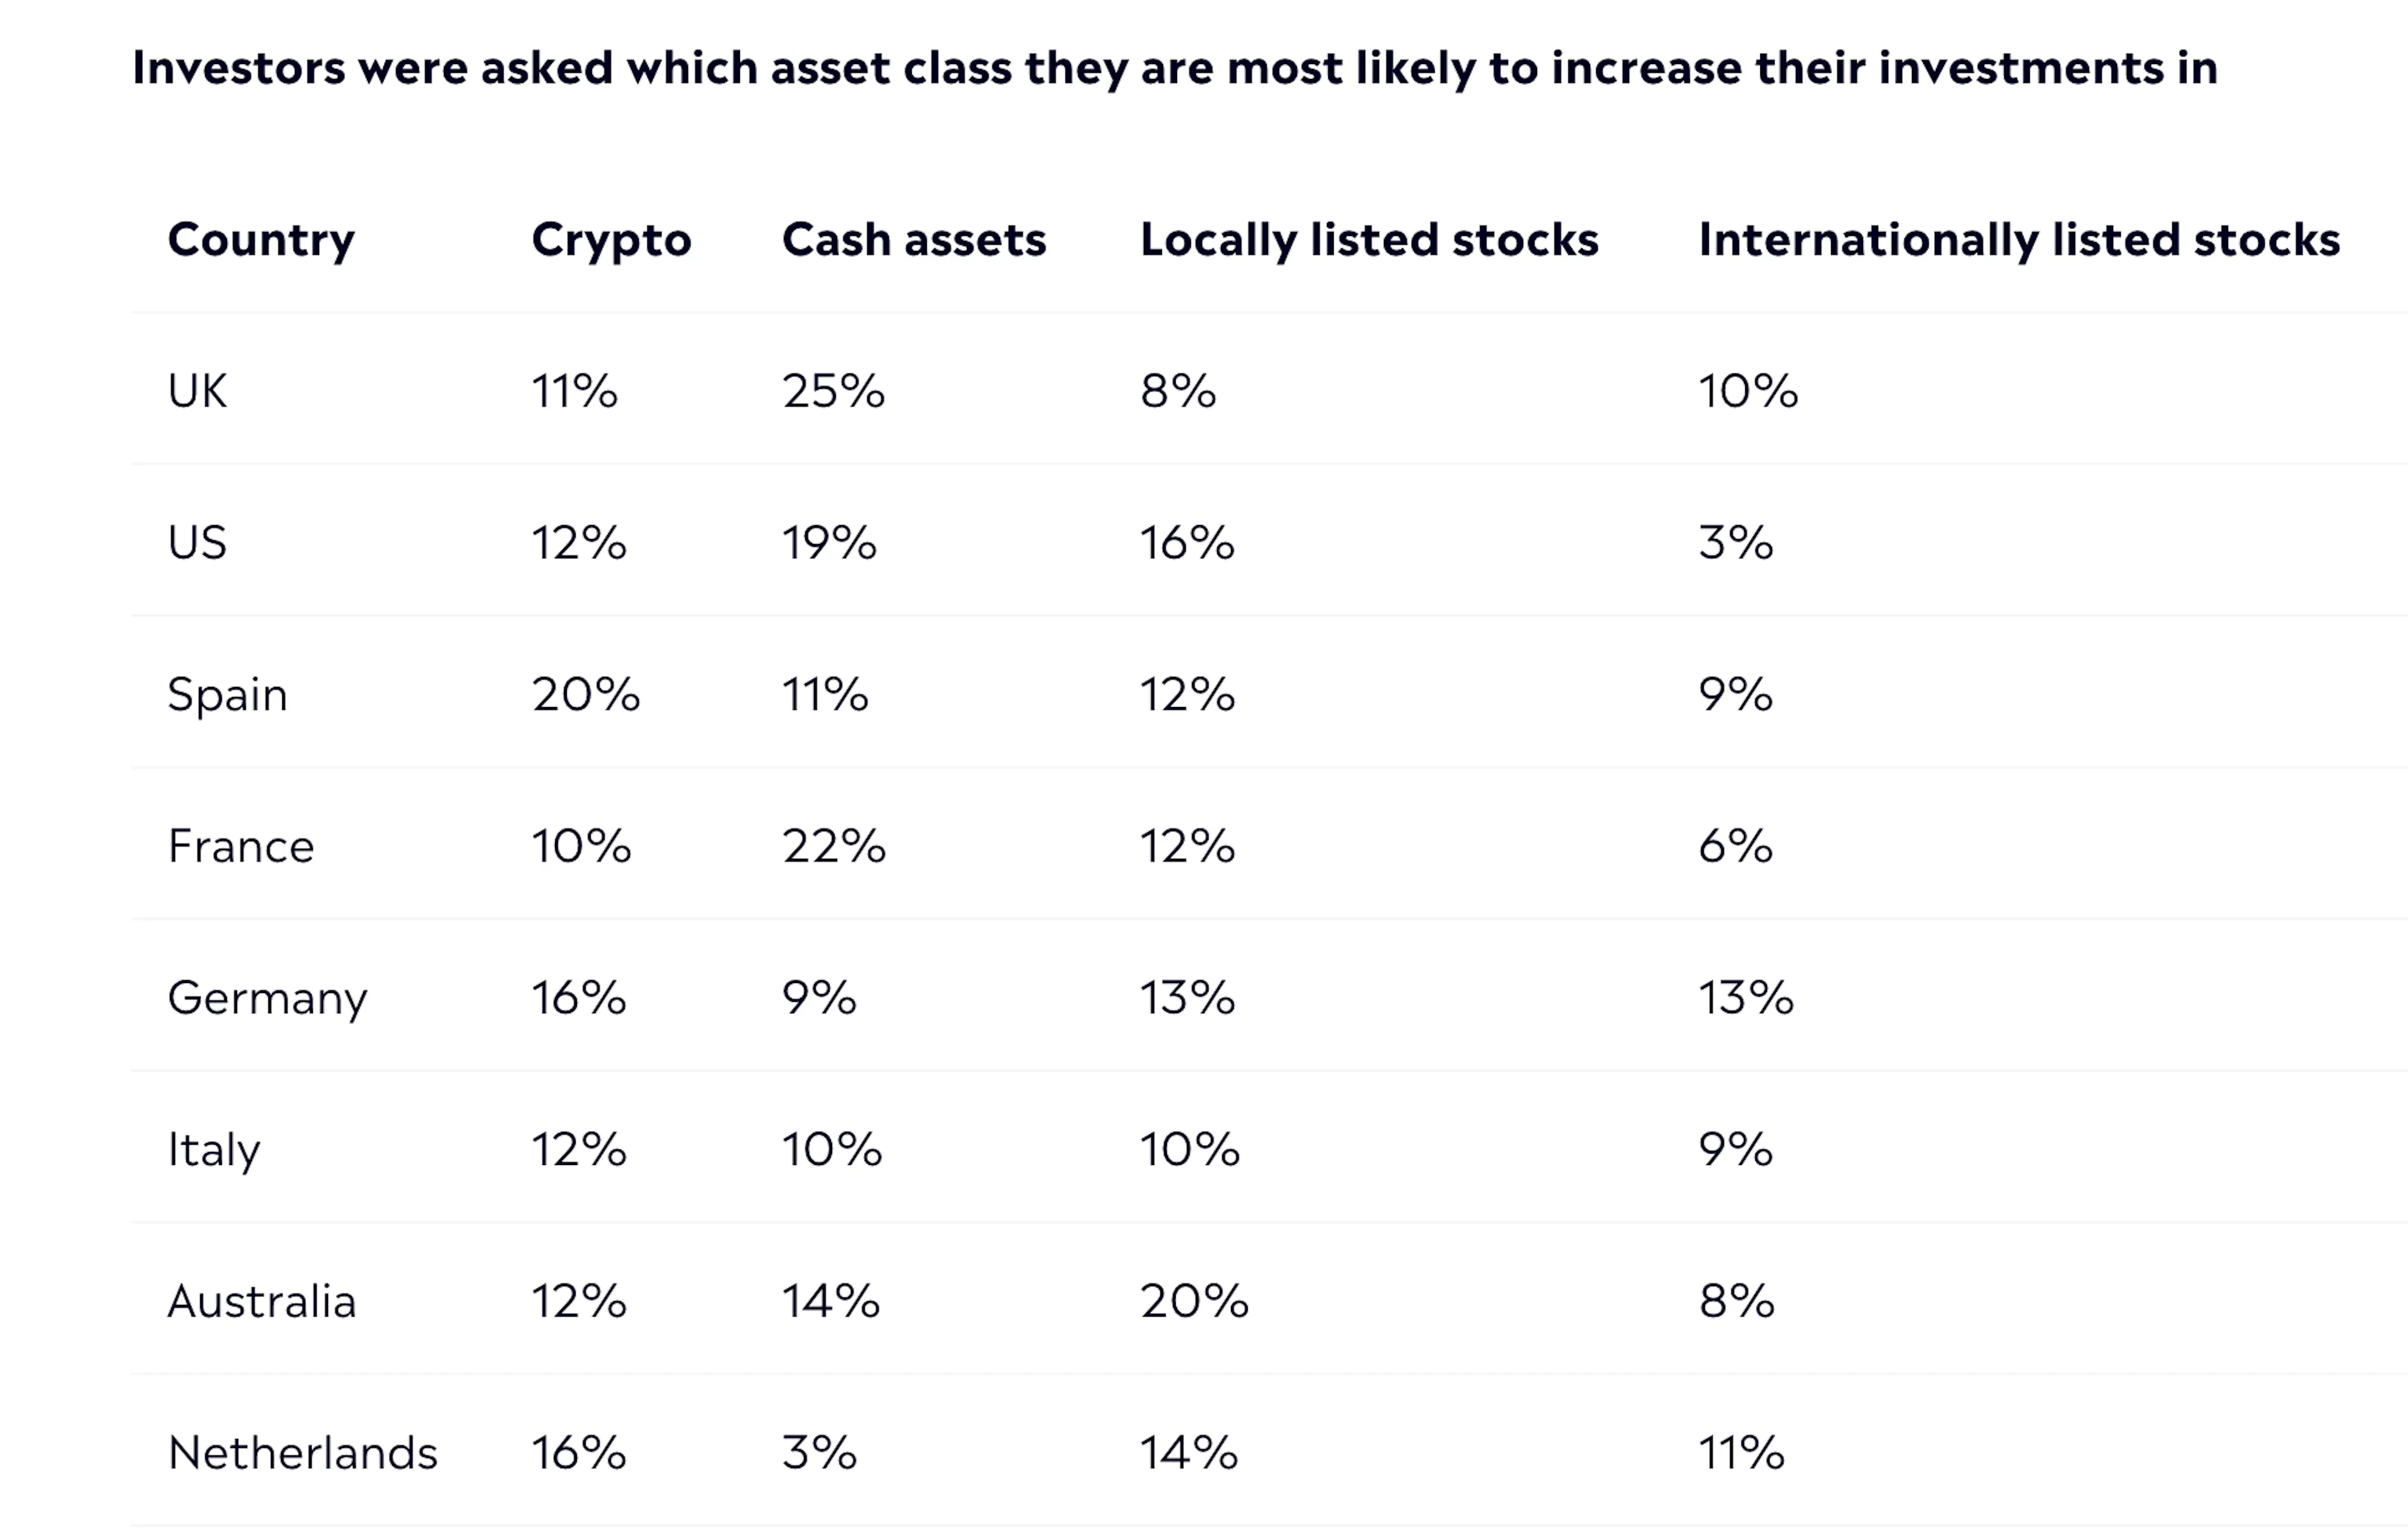
Task: Select Germany's 13% internationally listed stocks value
Action: [1746, 999]
